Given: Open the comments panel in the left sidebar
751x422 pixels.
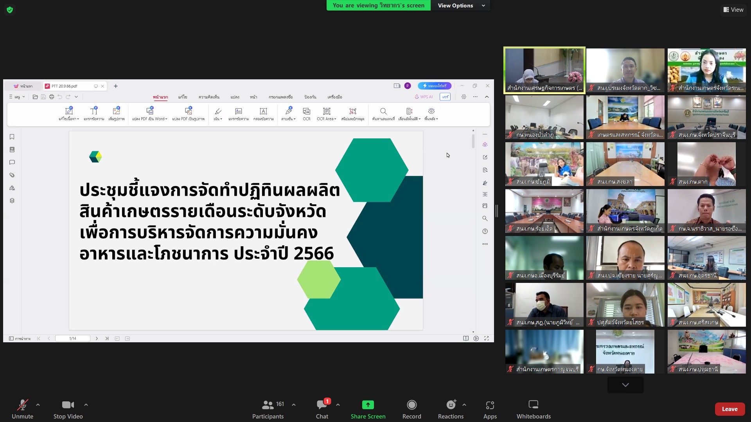Looking at the screenshot, I should pos(12,162).
